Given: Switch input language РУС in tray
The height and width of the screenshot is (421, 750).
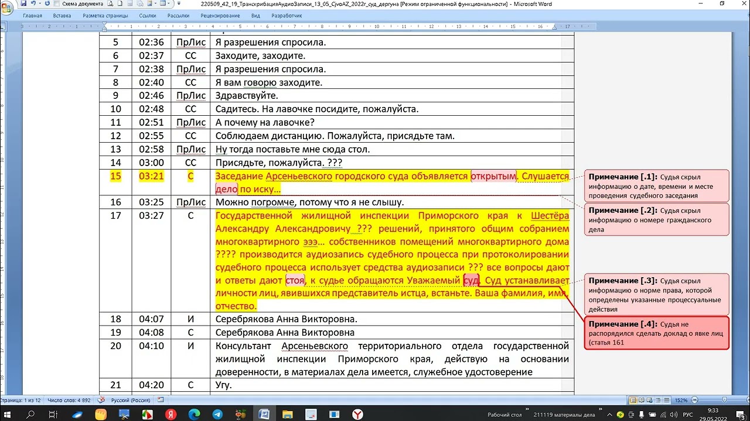Looking at the screenshot, I should point(688,415).
